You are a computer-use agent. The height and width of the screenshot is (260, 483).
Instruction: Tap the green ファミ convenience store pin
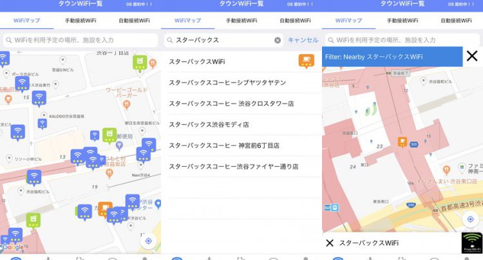pos(462,167)
